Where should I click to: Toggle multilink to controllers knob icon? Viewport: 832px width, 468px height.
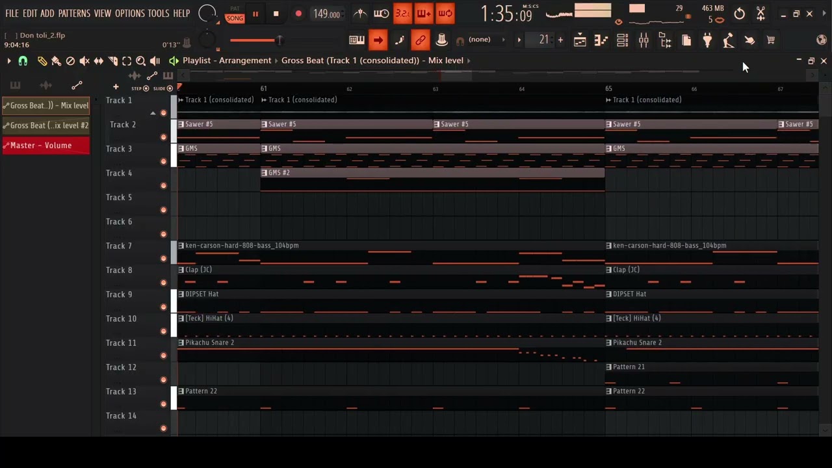441,40
